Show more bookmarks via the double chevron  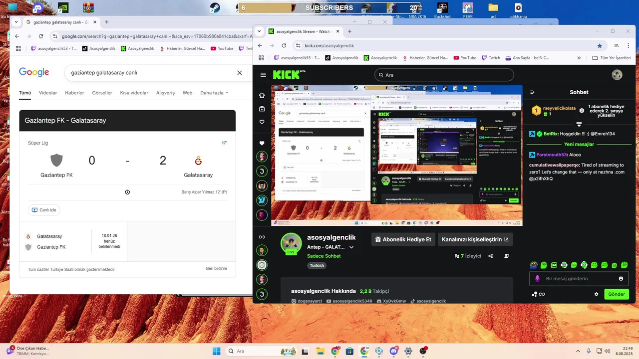579,58
